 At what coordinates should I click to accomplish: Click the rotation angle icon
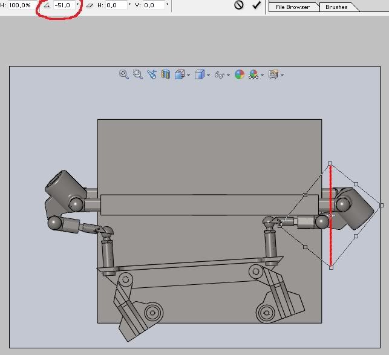[47, 5]
